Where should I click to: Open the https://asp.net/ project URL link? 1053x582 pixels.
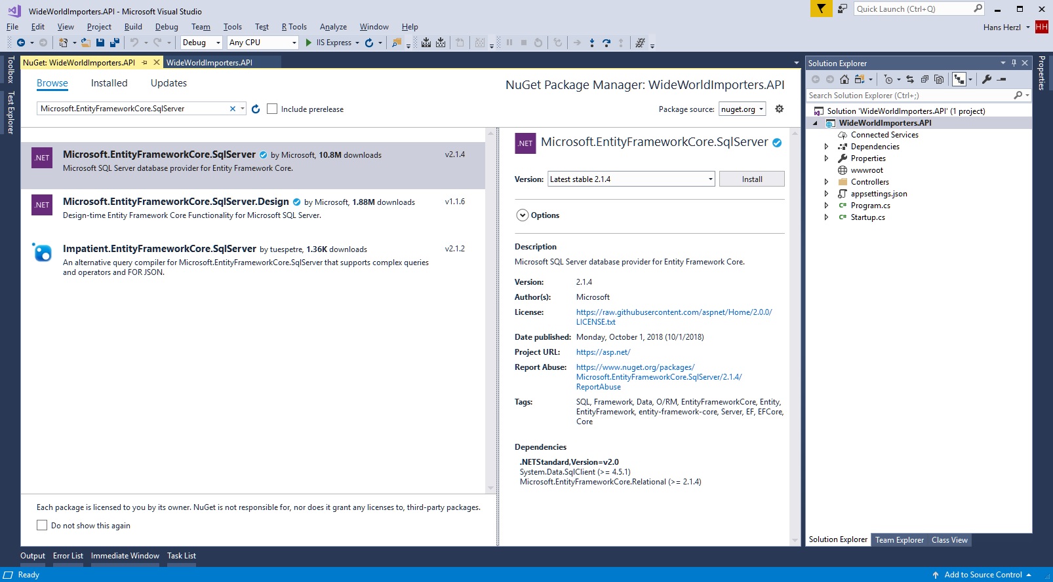point(603,352)
